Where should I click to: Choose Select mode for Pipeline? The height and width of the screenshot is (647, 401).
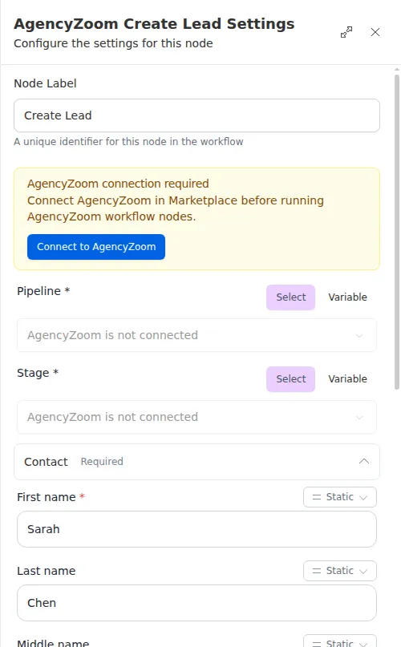click(291, 297)
